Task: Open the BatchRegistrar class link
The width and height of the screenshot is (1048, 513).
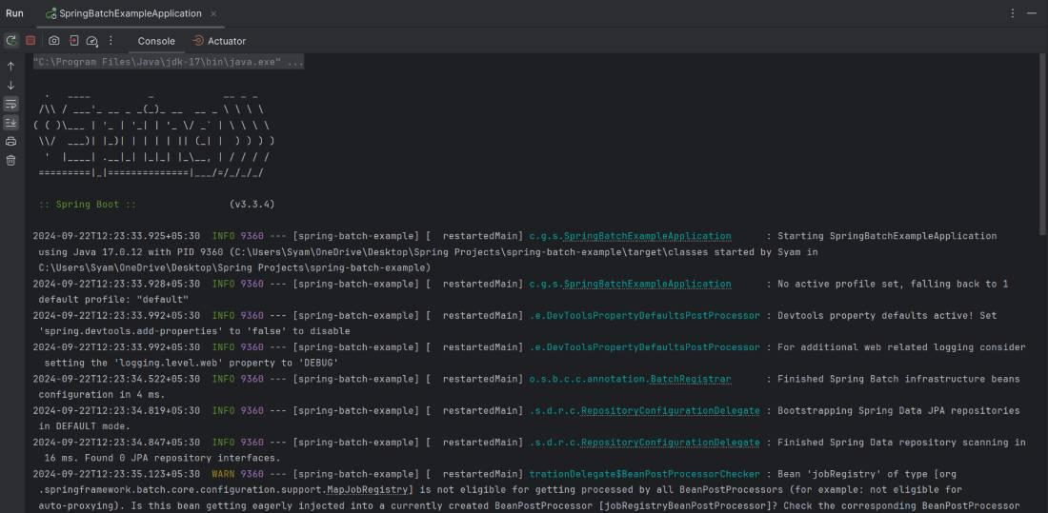Action: click(690, 379)
